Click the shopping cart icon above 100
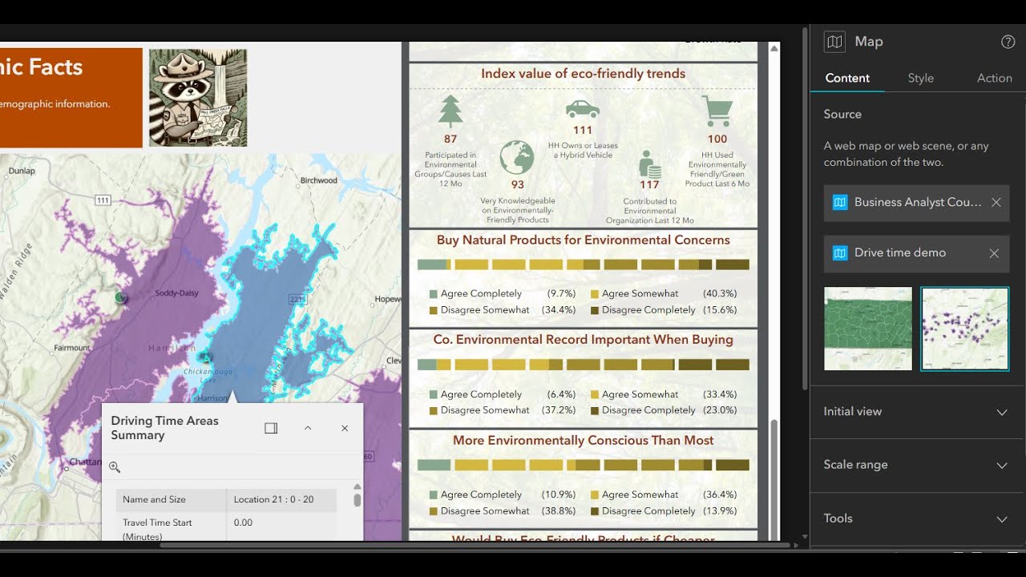This screenshot has width=1026, height=577. pyautogui.click(x=717, y=111)
